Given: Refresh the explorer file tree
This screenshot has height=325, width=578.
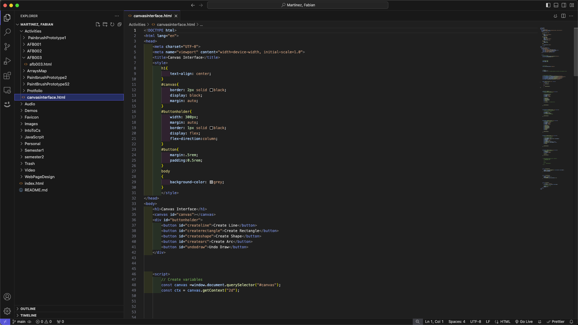Looking at the screenshot, I should pos(112,24).
